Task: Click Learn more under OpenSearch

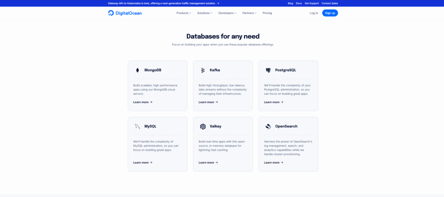Action: pyautogui.click(x=274, y=162)
